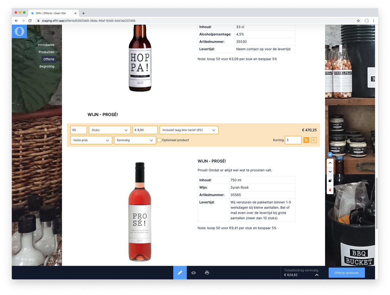
Task: Click the browser forward arrow
Action: click(23, 20)
